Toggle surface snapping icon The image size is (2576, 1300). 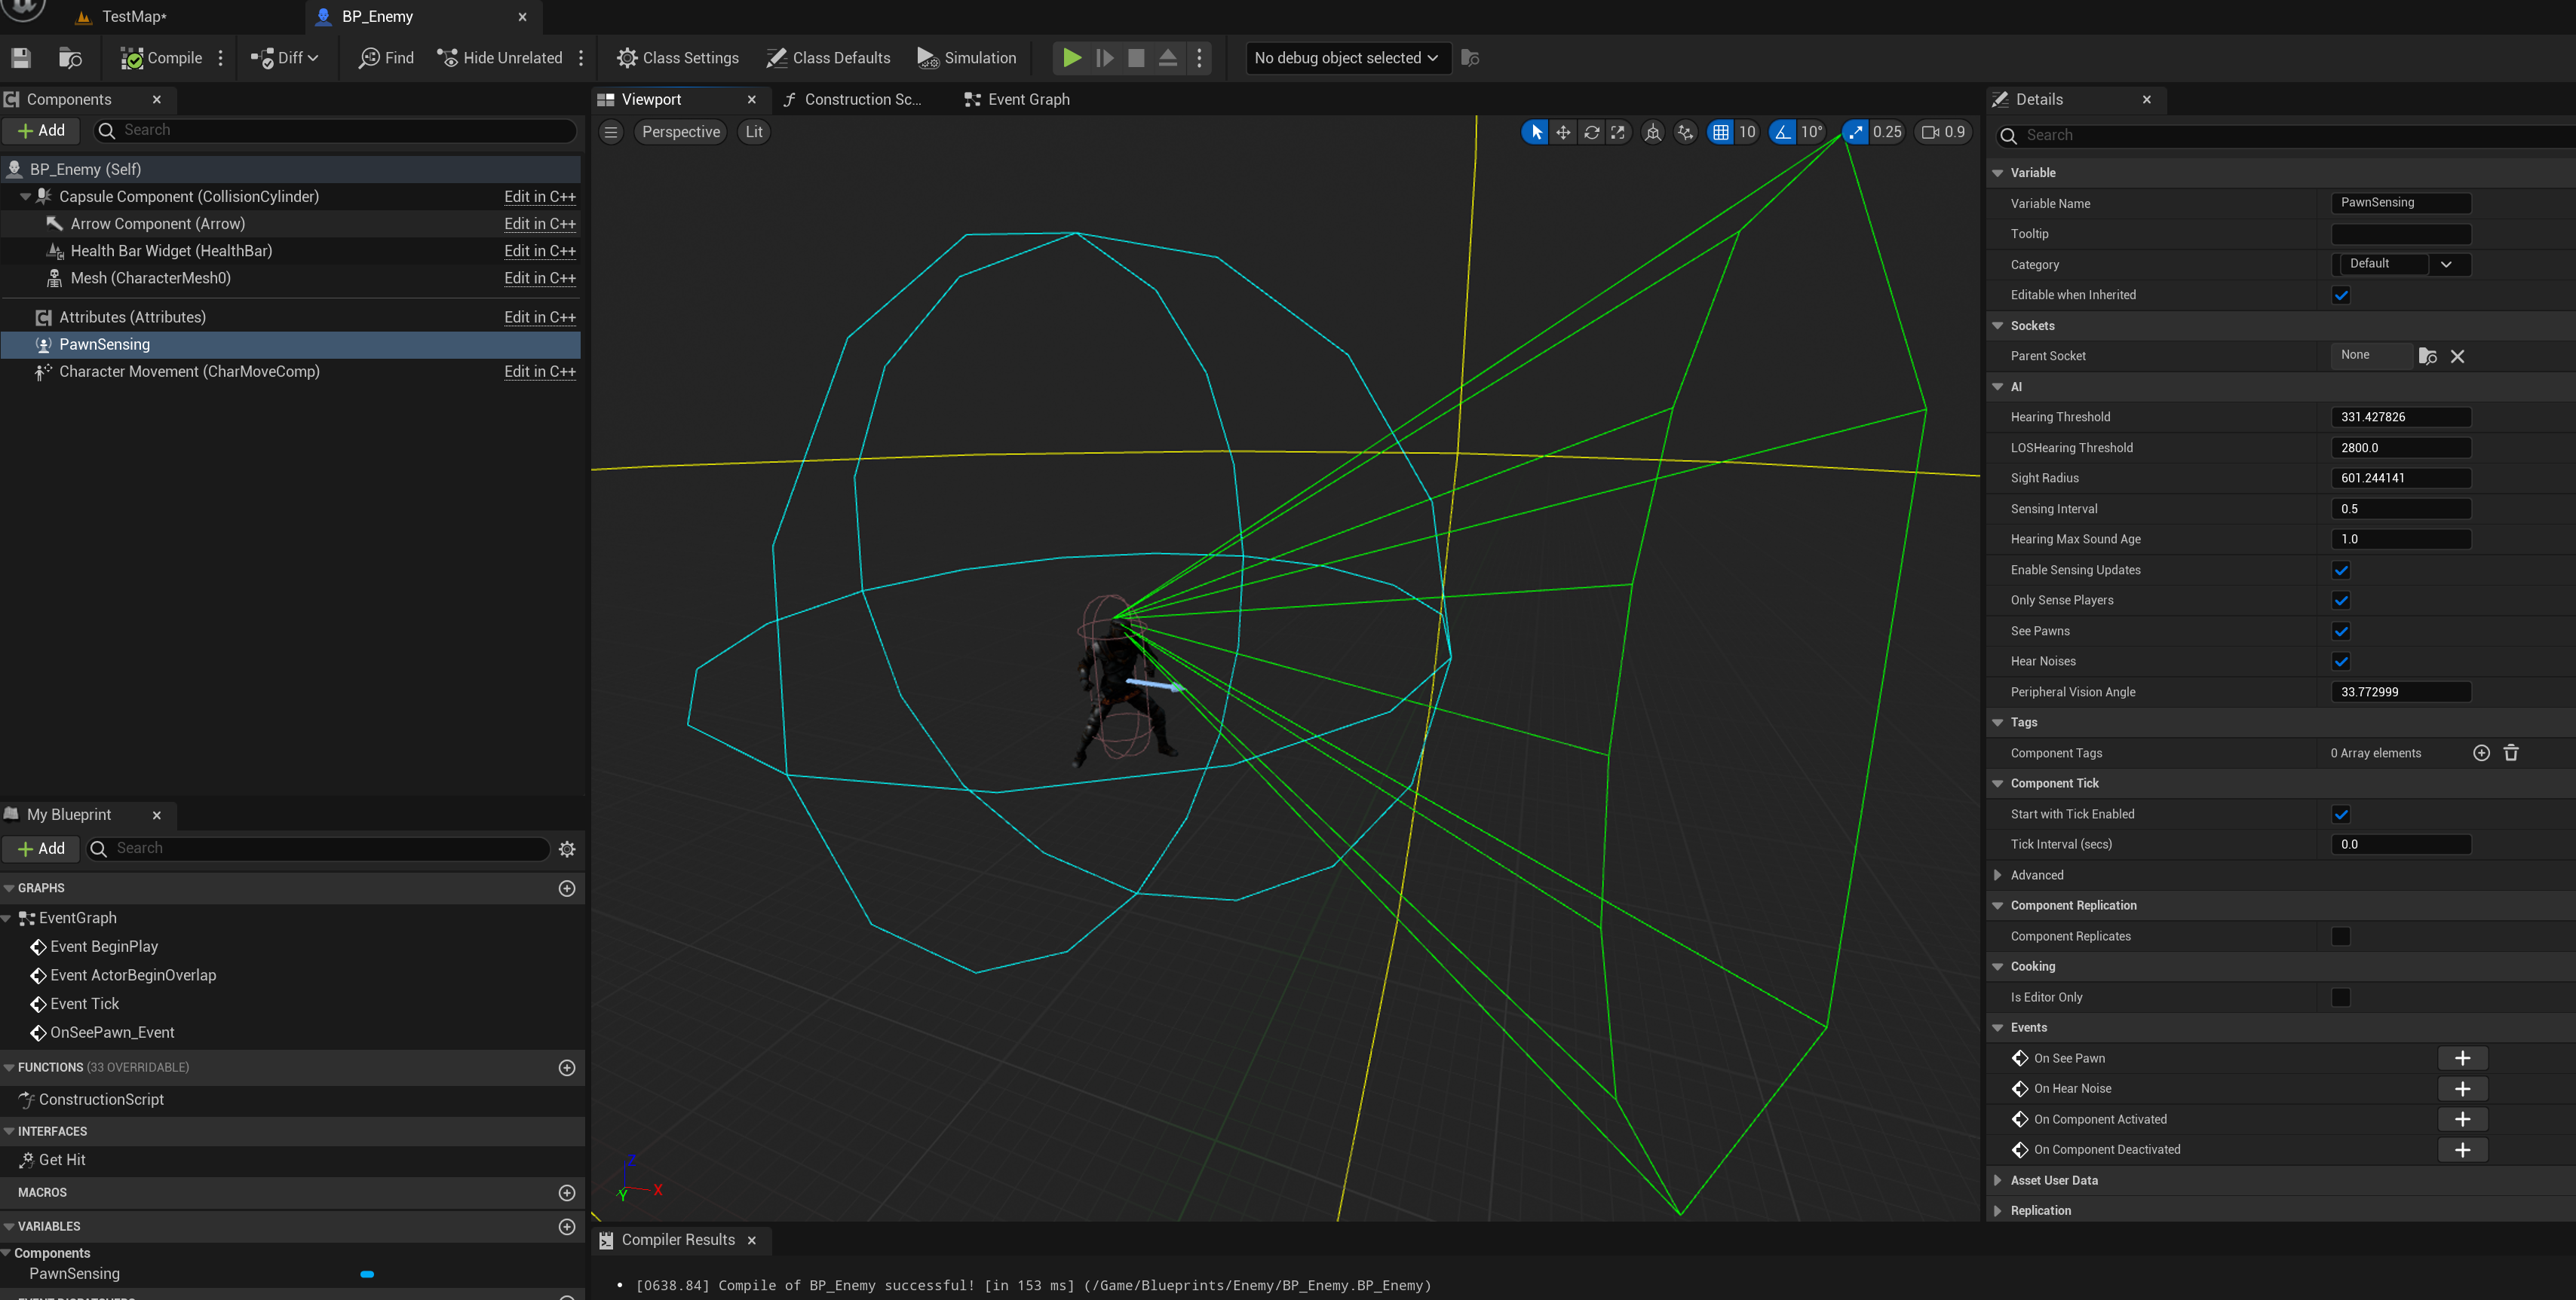click(x=1686, y=132)
